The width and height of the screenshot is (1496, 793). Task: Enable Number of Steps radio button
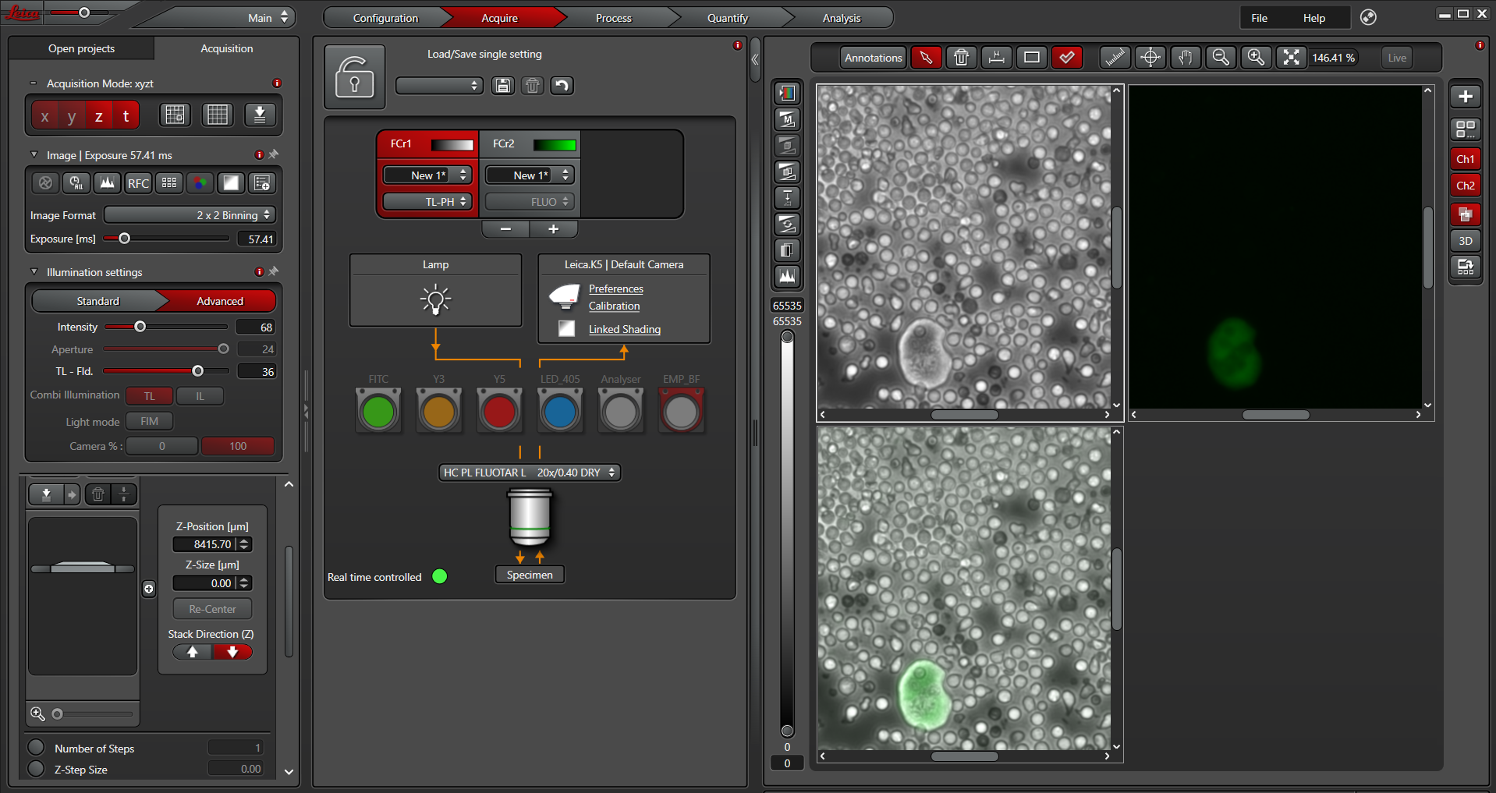pyautogui.click(x=36, y=748)
